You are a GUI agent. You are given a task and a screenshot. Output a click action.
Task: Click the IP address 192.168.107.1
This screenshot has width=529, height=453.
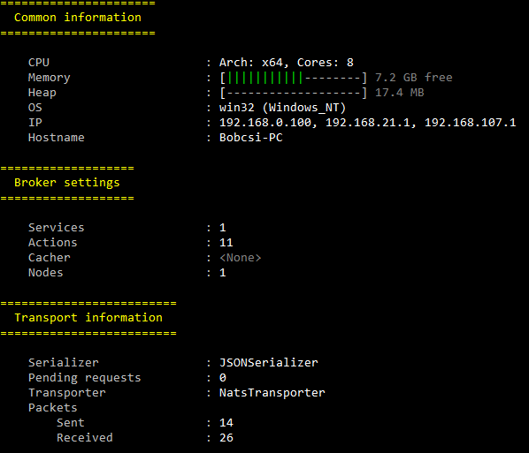(471, 123)
